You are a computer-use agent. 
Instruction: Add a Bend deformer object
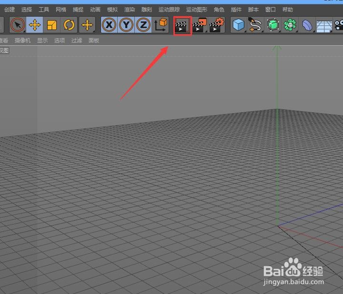(x=307, y=25)
